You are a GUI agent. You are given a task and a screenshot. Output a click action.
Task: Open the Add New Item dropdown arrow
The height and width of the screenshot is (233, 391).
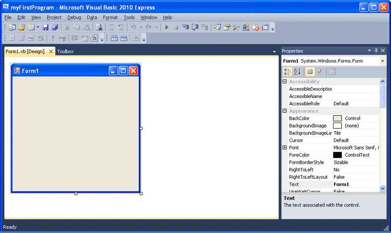(38, 28)
